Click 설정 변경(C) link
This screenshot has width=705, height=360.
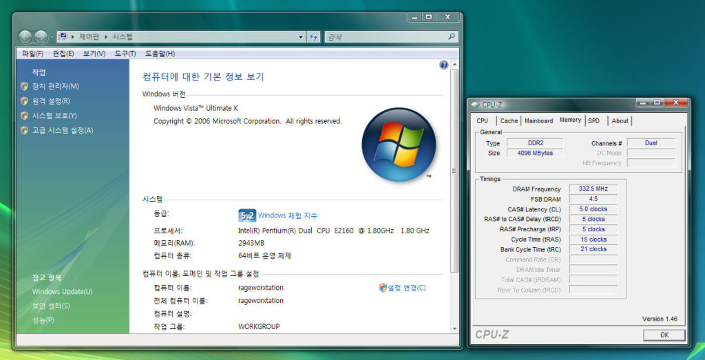(406, 288)
